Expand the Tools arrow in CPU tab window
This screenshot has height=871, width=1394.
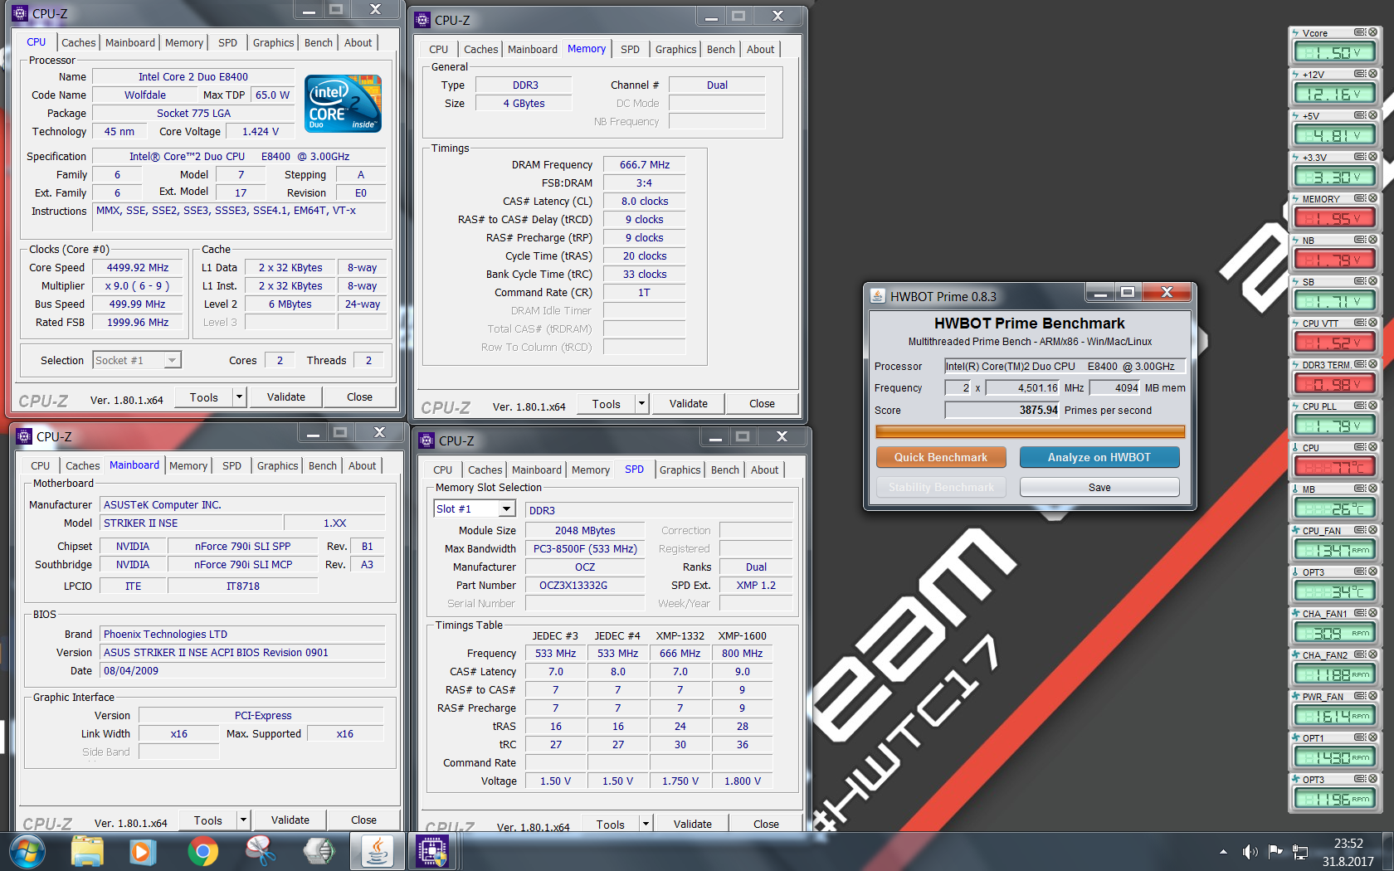(x=239, y=397)
